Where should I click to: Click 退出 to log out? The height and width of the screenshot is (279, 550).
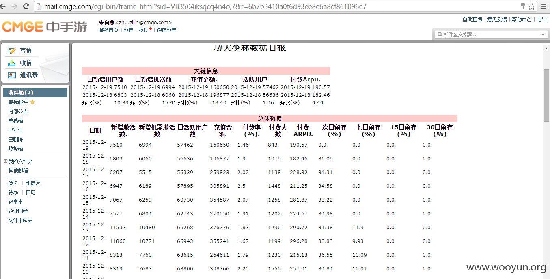542,19
